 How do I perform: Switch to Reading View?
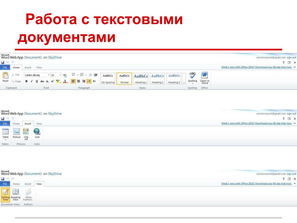pos(16,195)
